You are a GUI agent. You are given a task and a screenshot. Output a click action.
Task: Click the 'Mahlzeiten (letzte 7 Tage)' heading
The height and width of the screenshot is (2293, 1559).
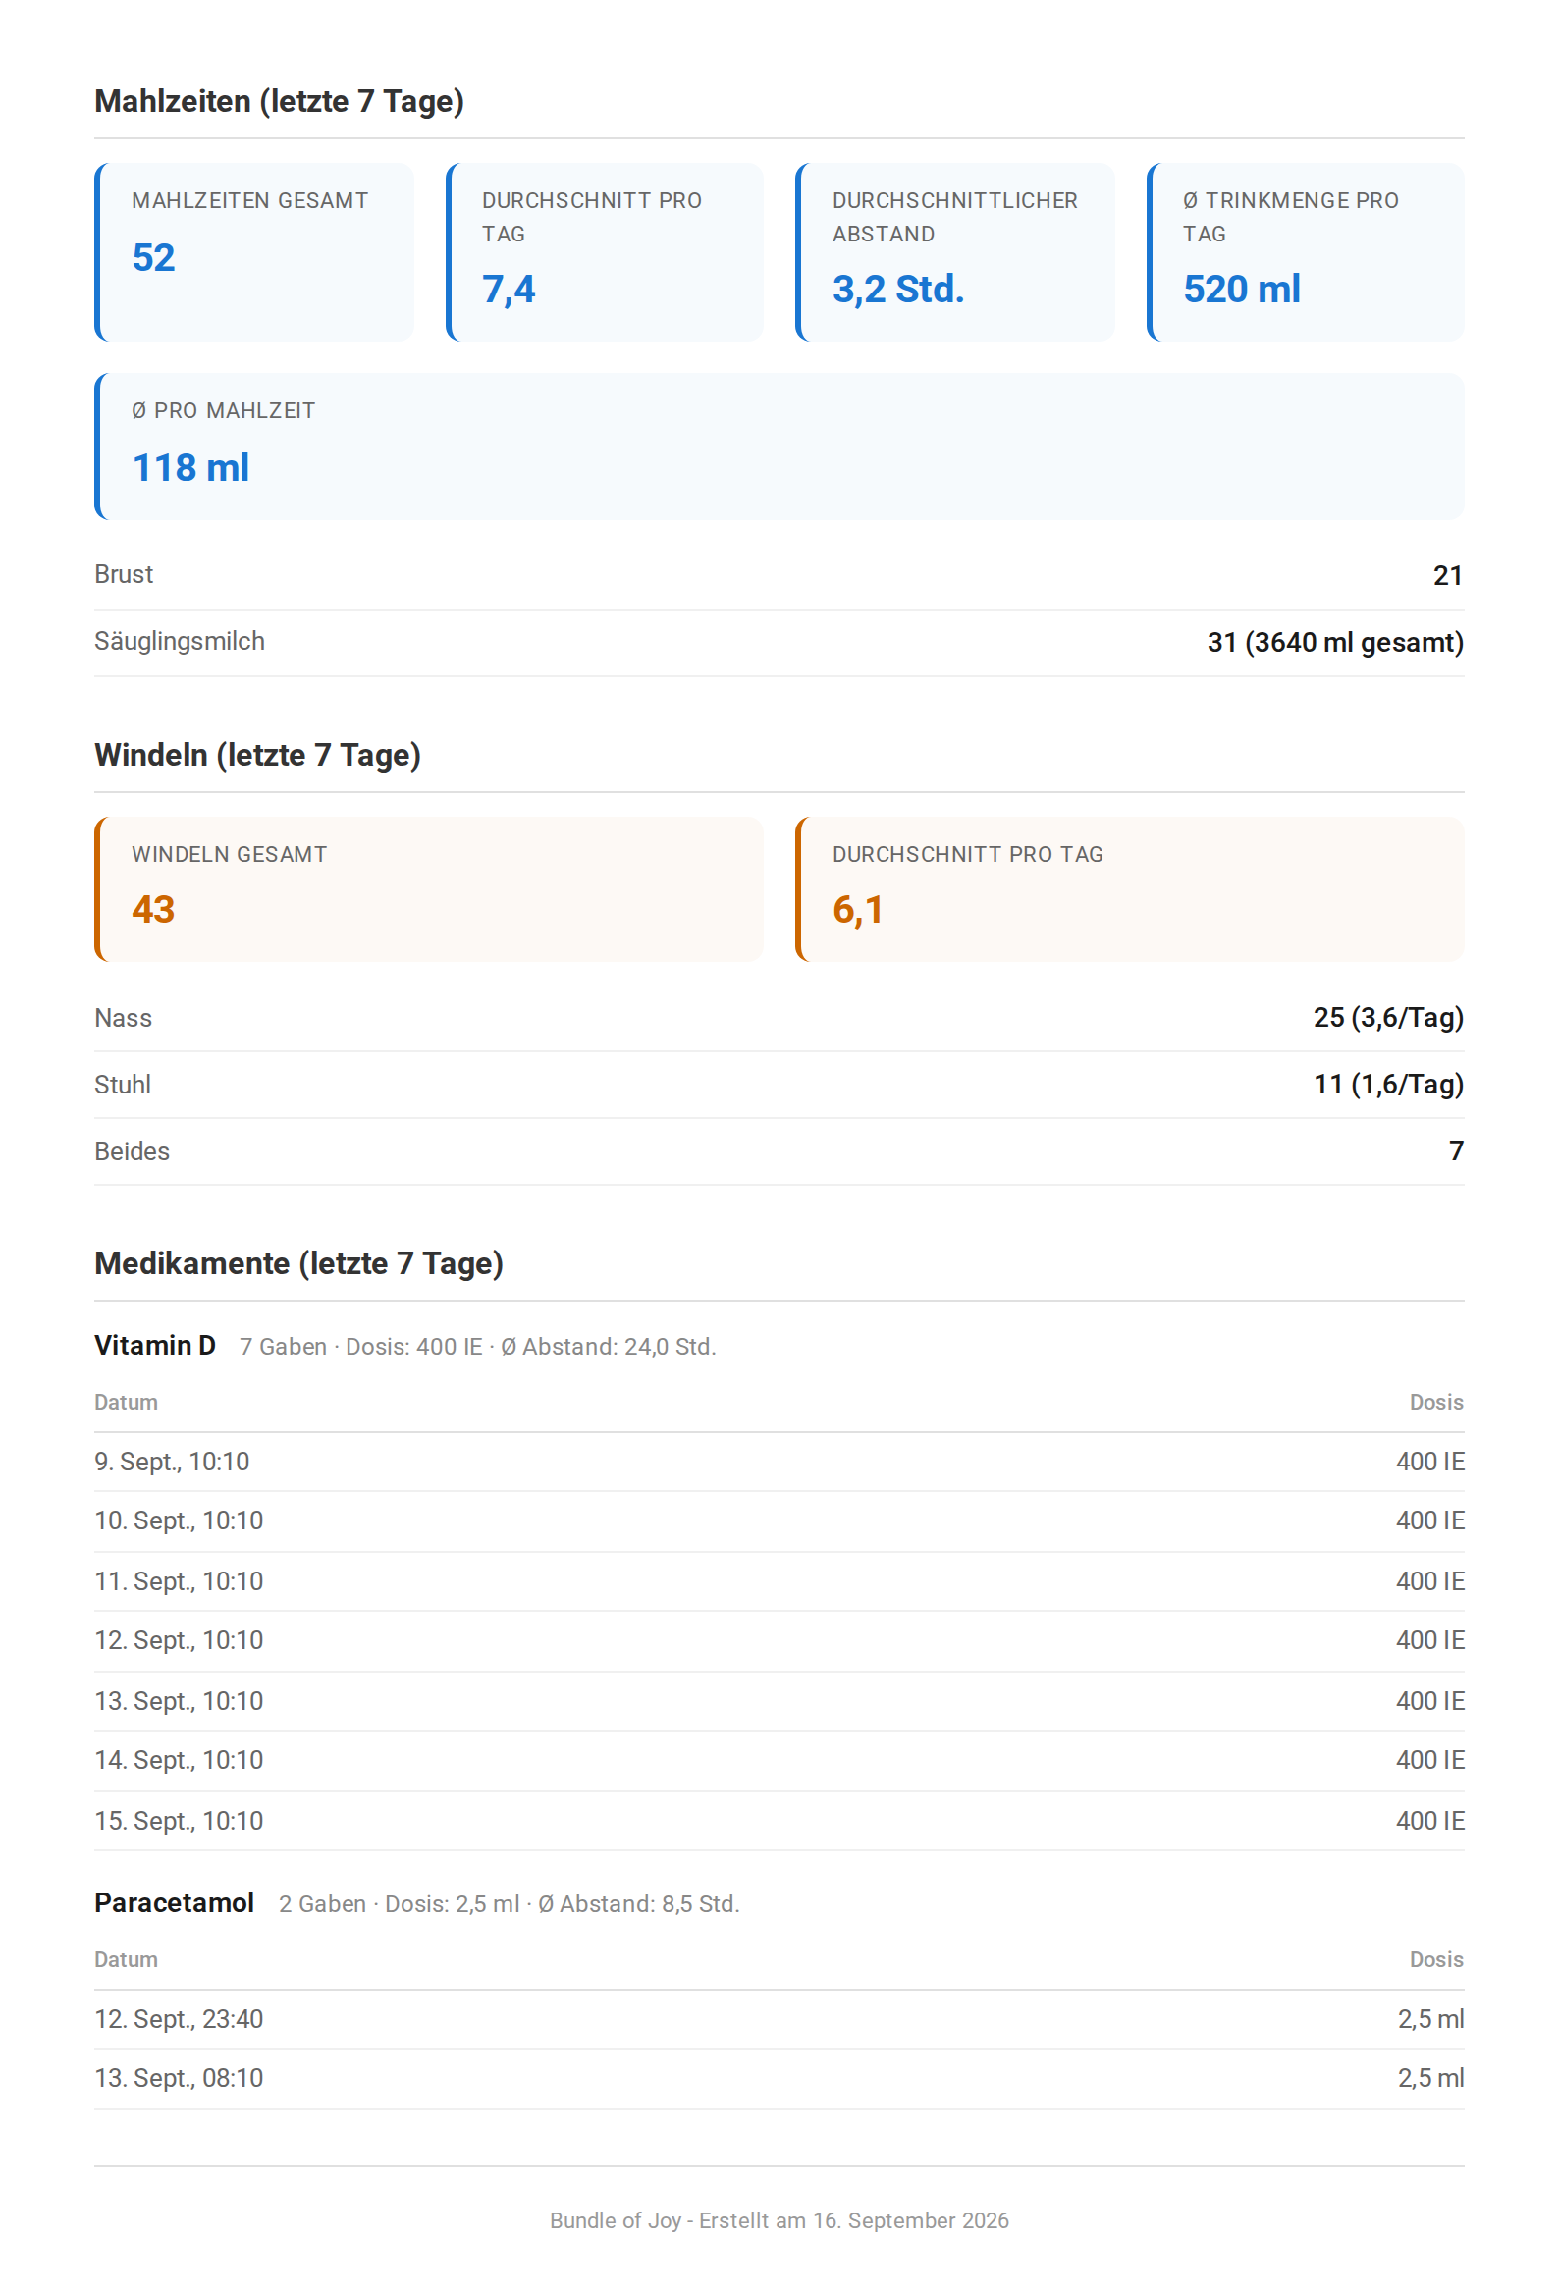pyautogui.click(x=279, y=102)
